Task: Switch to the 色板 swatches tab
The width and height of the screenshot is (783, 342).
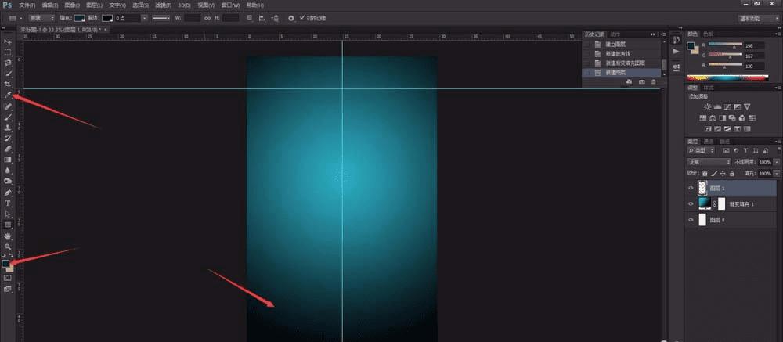Action: coord(708,34)
